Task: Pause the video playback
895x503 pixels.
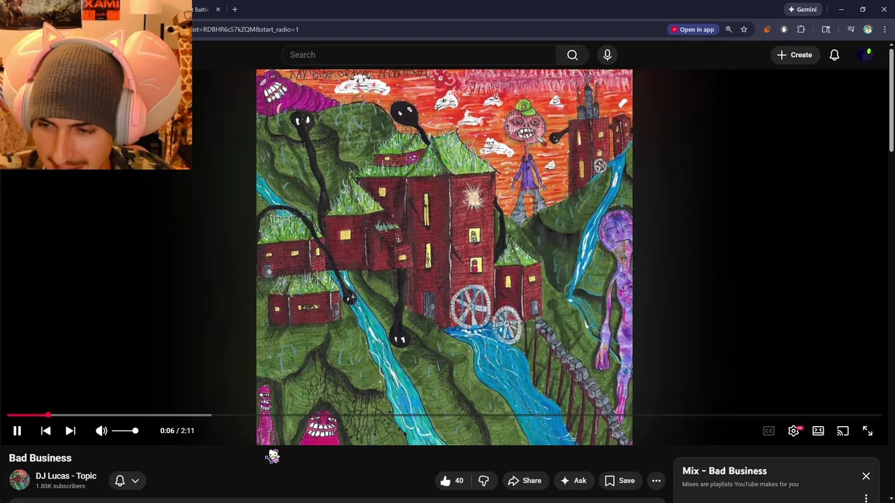Action: 17,431
